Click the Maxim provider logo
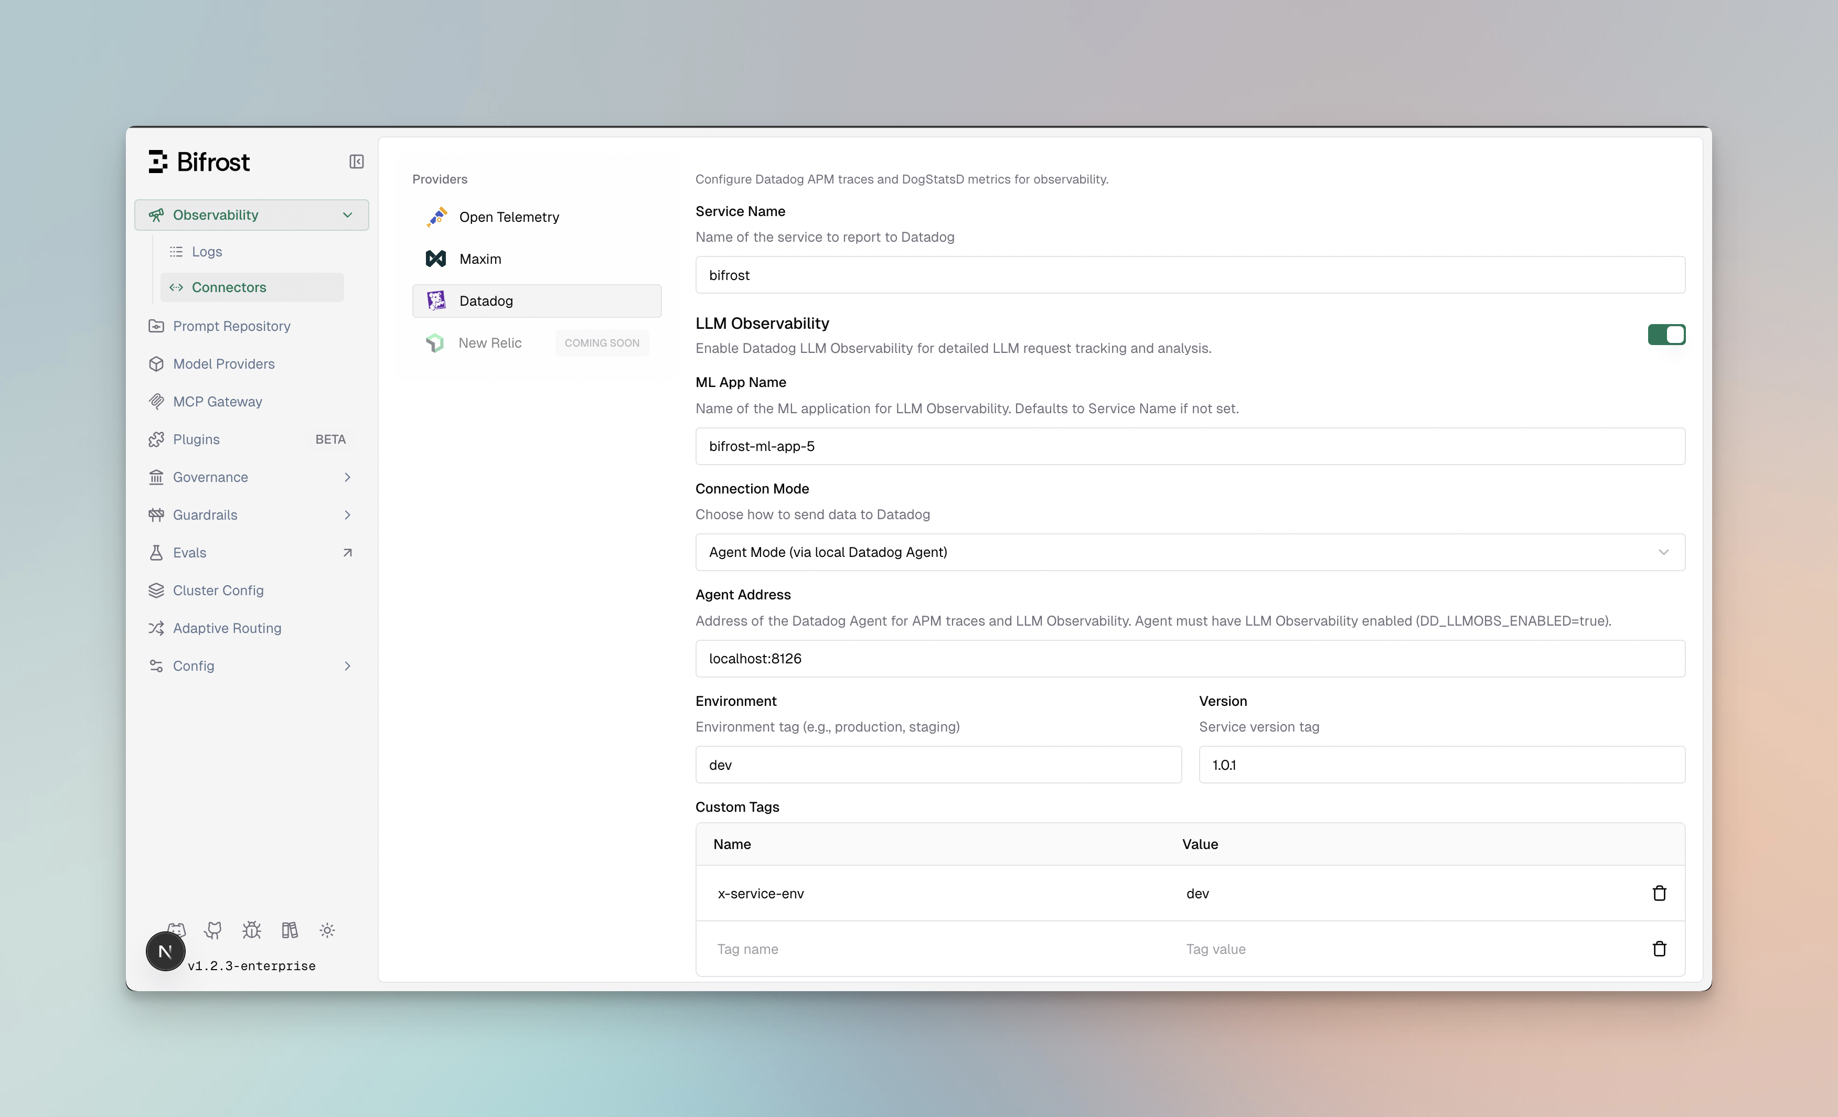This screenshot has width=1838, height=1117. [436, 259]
